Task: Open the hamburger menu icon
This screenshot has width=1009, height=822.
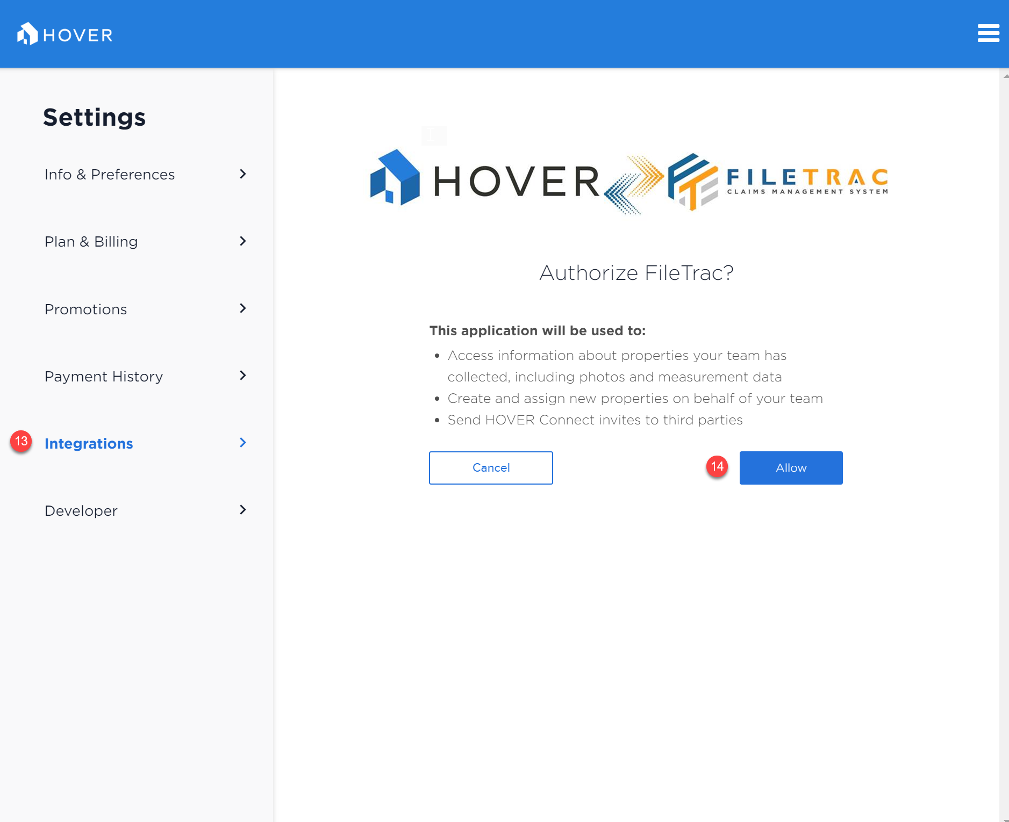Action: pyautogui.click(x=988, y=33)
